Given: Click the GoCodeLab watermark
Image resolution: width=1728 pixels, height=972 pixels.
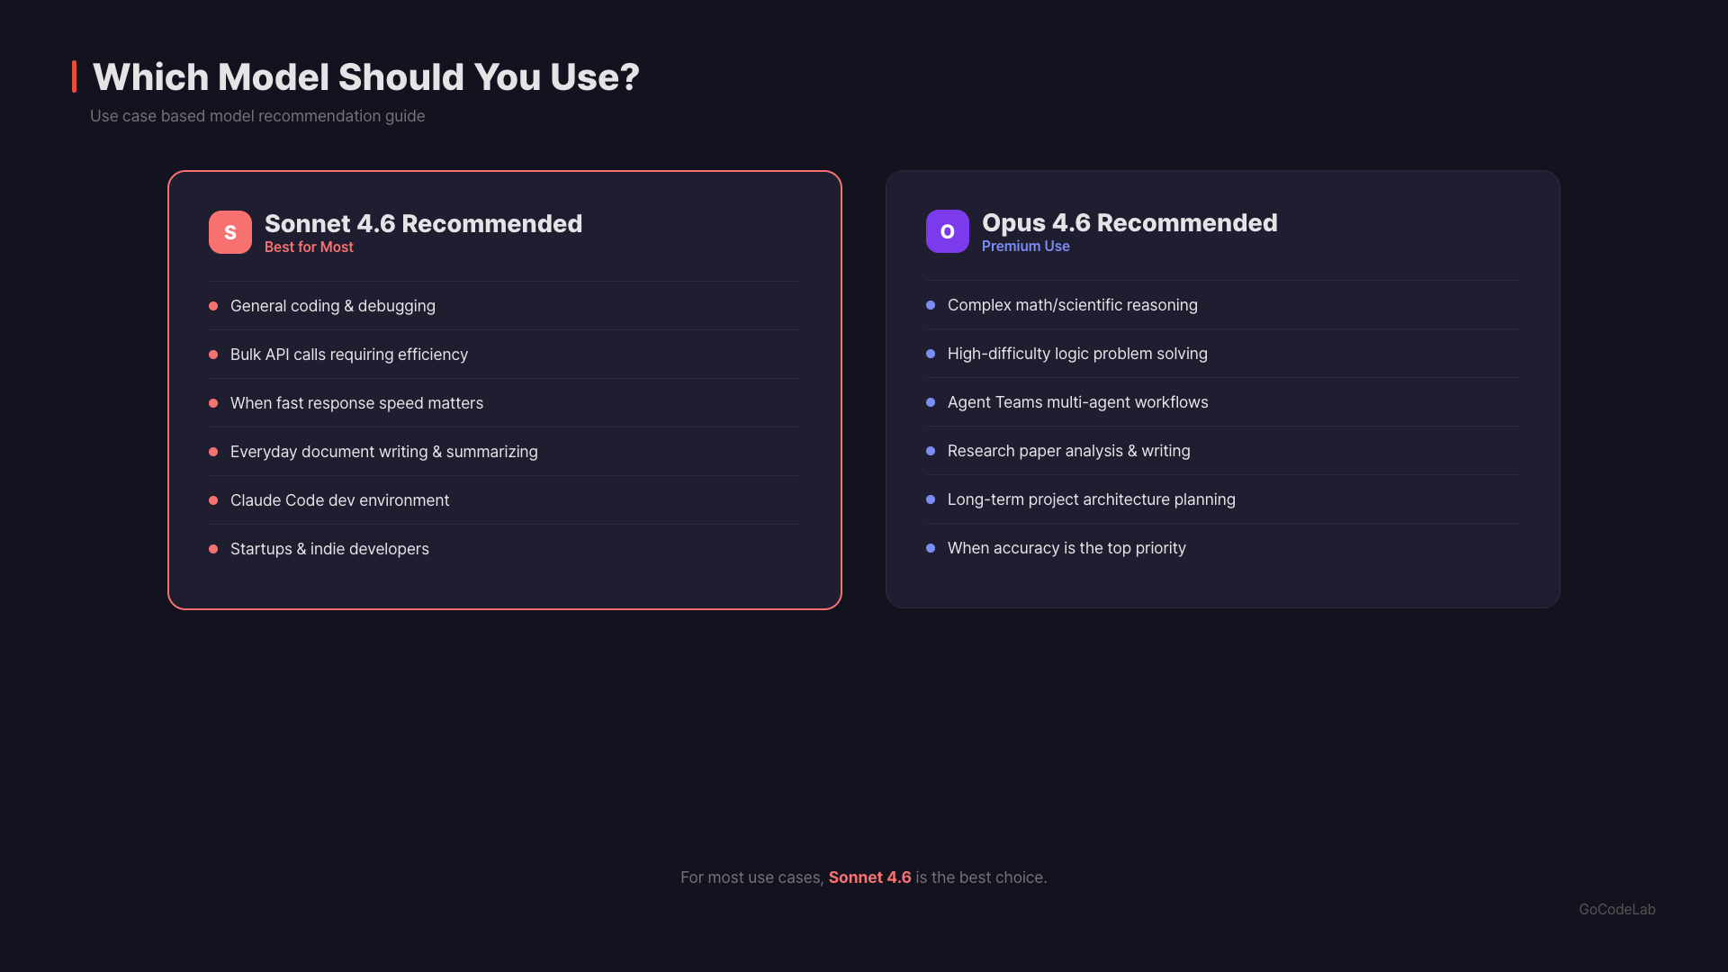Looking at the screenshot, I should tap(1616, 909).
